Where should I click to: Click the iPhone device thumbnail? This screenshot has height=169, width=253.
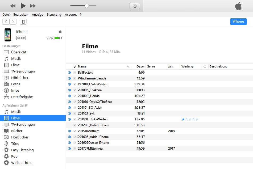pyautogui.click(x=8, y=35)
